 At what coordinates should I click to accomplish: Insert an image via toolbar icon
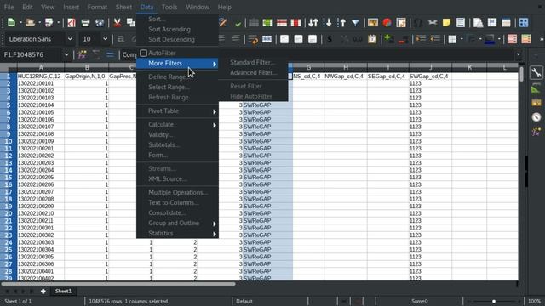coord(373,23)
